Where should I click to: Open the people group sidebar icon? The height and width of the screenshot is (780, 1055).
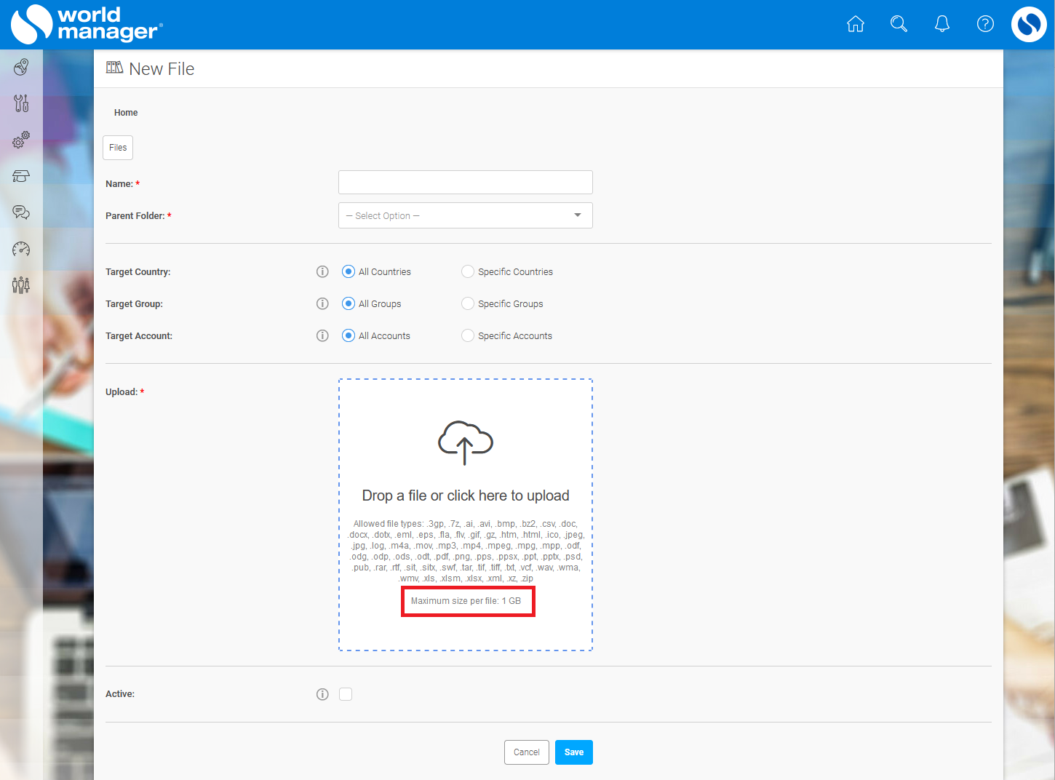point(21,284)
